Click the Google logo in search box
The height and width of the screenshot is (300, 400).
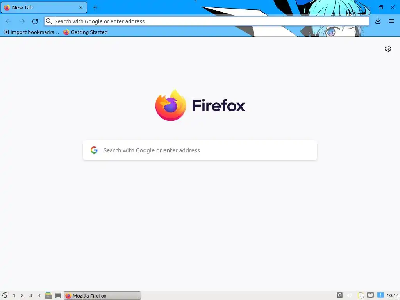coord(94,150)
